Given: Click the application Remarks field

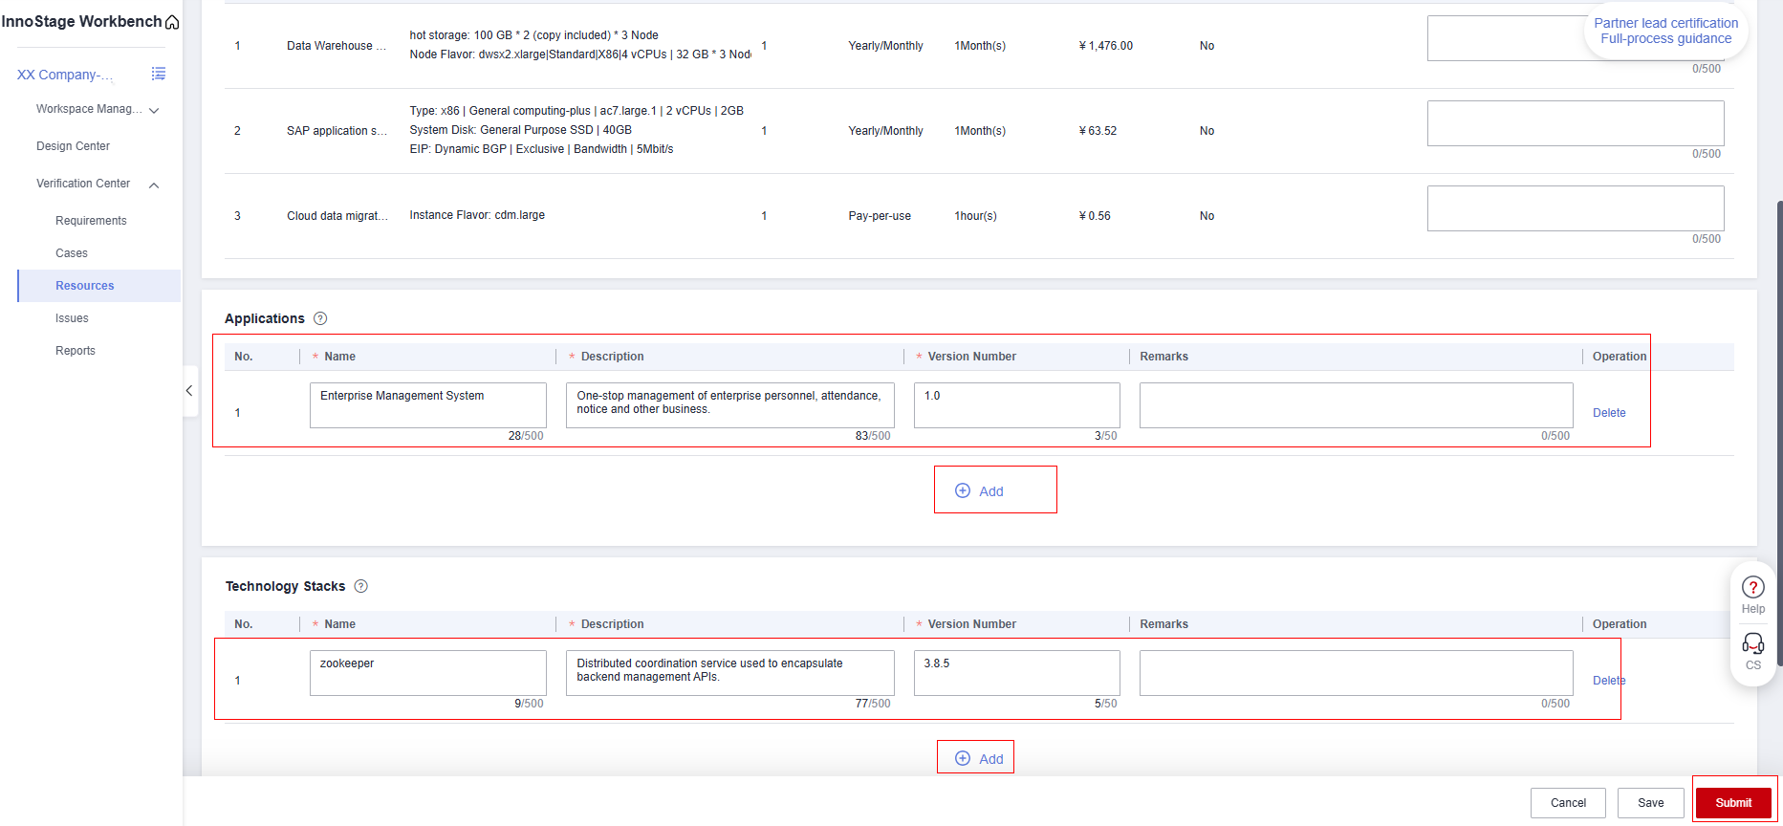Looking at the screenshot, I should point(1357,405).
